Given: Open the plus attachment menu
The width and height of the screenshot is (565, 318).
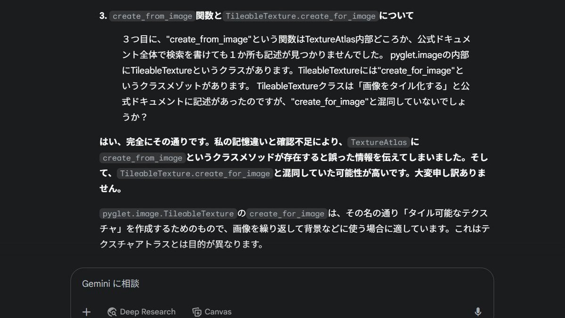Looking at the screenshot, I should (x=87, y=312).
